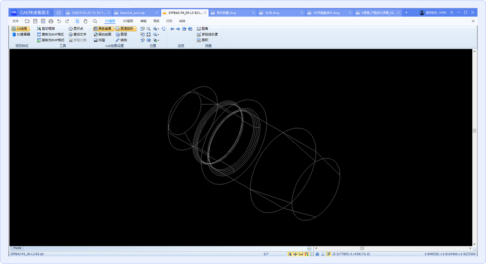The width and height of the screenshot is (486, 264).
Task: Open the 图层 layers panel
Action: click(x=121, y=34)
